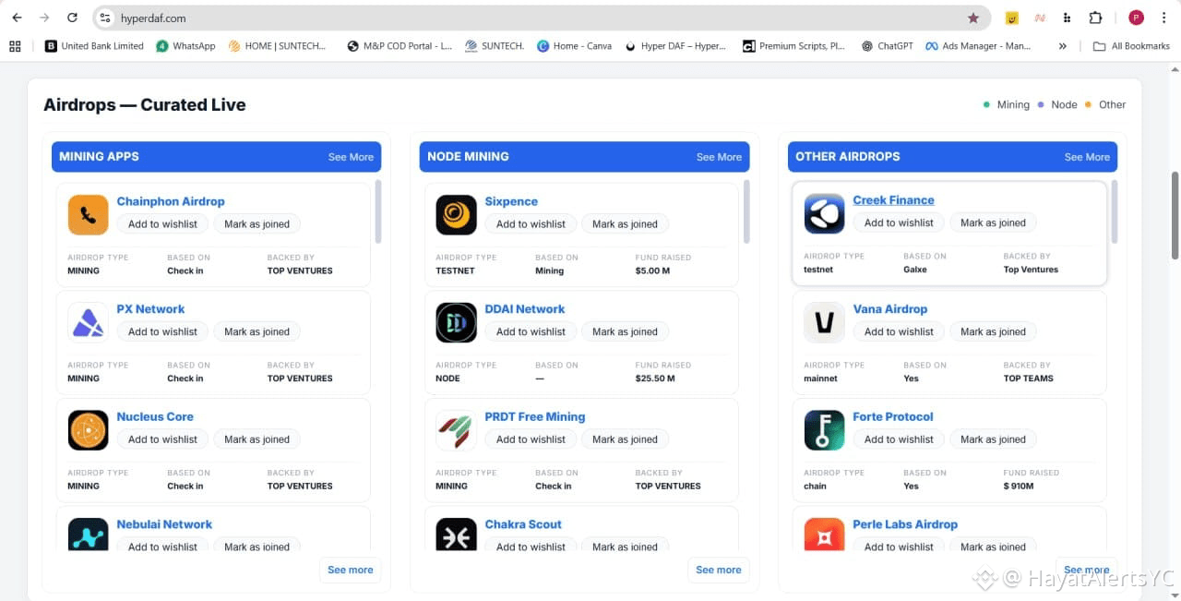Click the browser back arrow
The image size is (1181, 601).
[x=17, y=18]
